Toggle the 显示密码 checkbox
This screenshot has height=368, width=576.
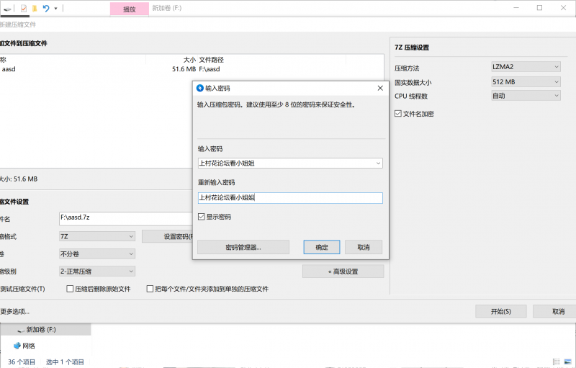[x=202, y=217]
